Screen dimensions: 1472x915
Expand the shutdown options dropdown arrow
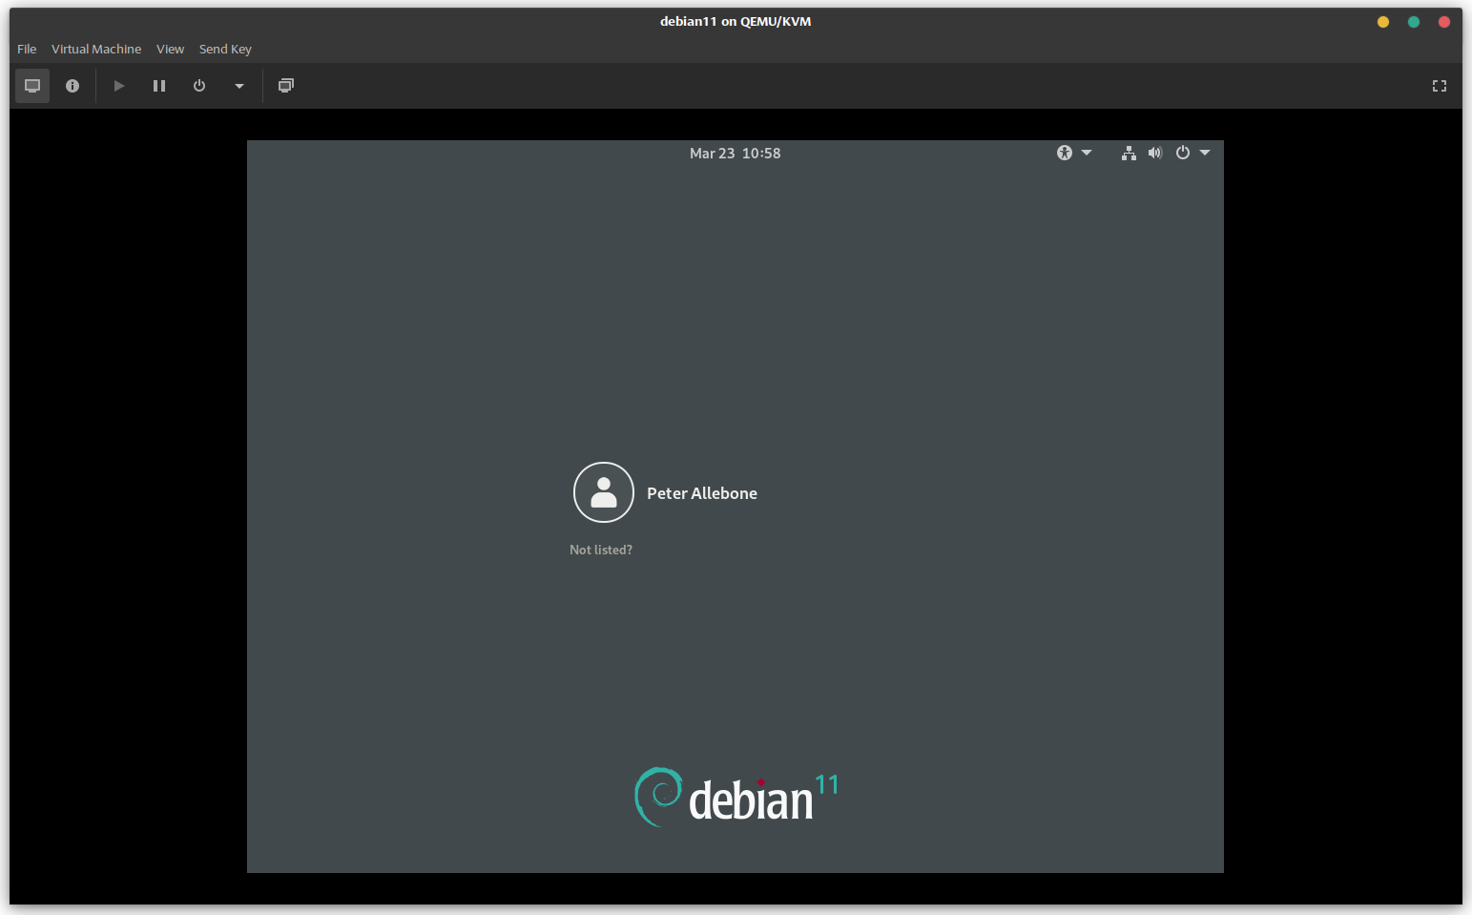pos(239,86)
